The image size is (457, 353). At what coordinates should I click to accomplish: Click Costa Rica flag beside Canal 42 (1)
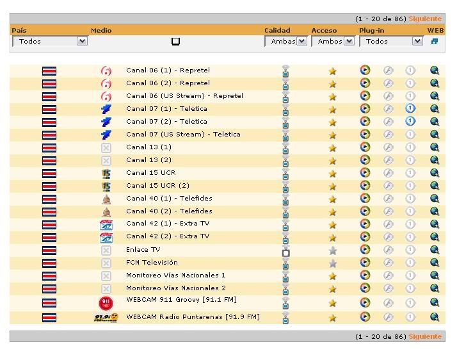pyautogui.click(x=49, y=225)
